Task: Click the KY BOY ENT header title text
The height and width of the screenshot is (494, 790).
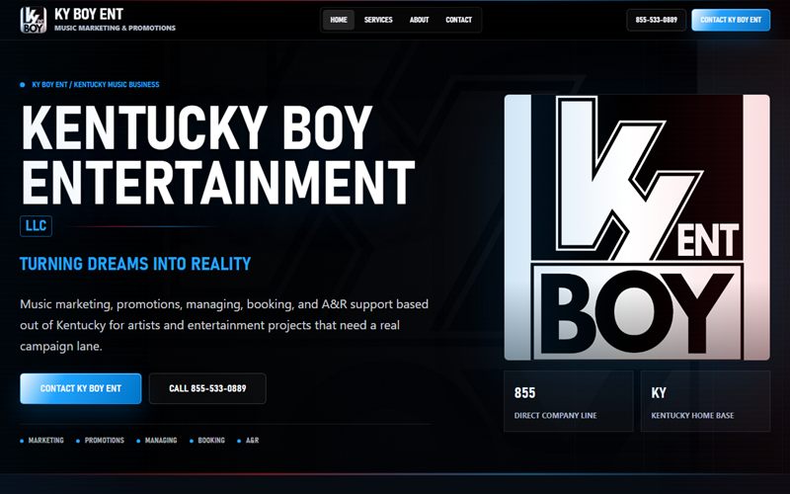Action: (x=89, y=14)
